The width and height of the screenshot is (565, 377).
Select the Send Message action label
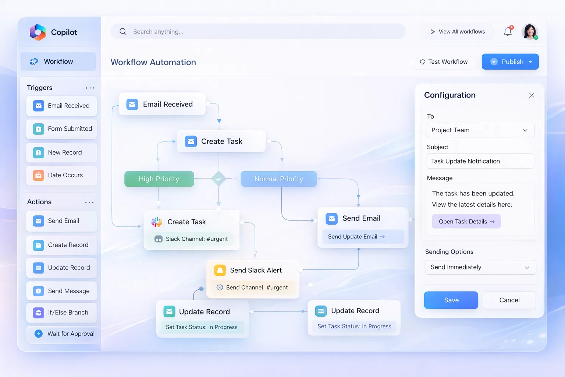click(69, 291)
